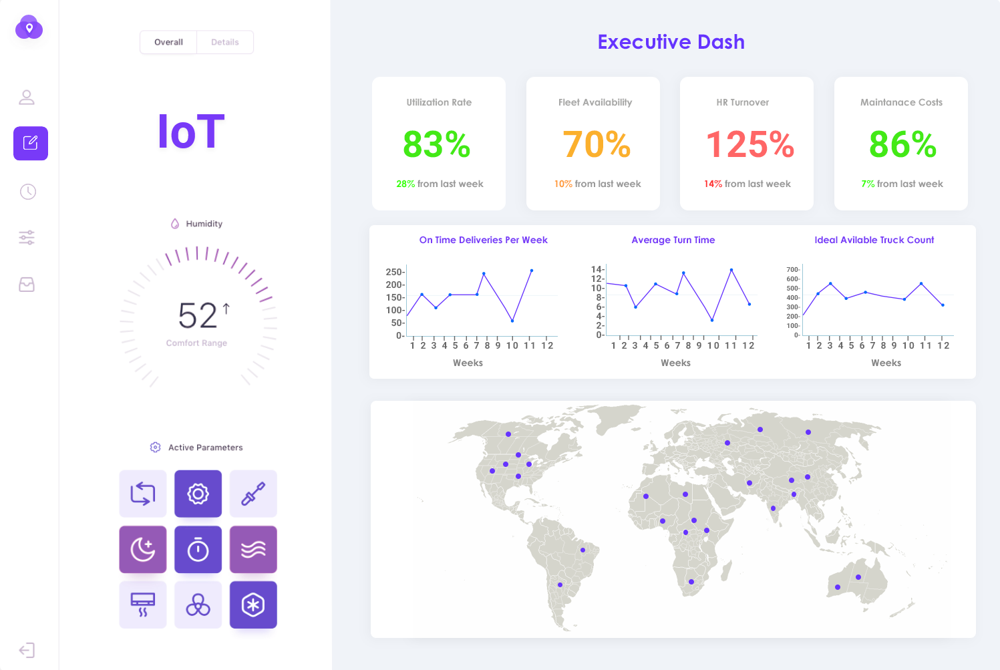The height and width of the screenshot is (670, 1000).
Task: Toggle the night mode moon parameter
Action: [142, 549]
